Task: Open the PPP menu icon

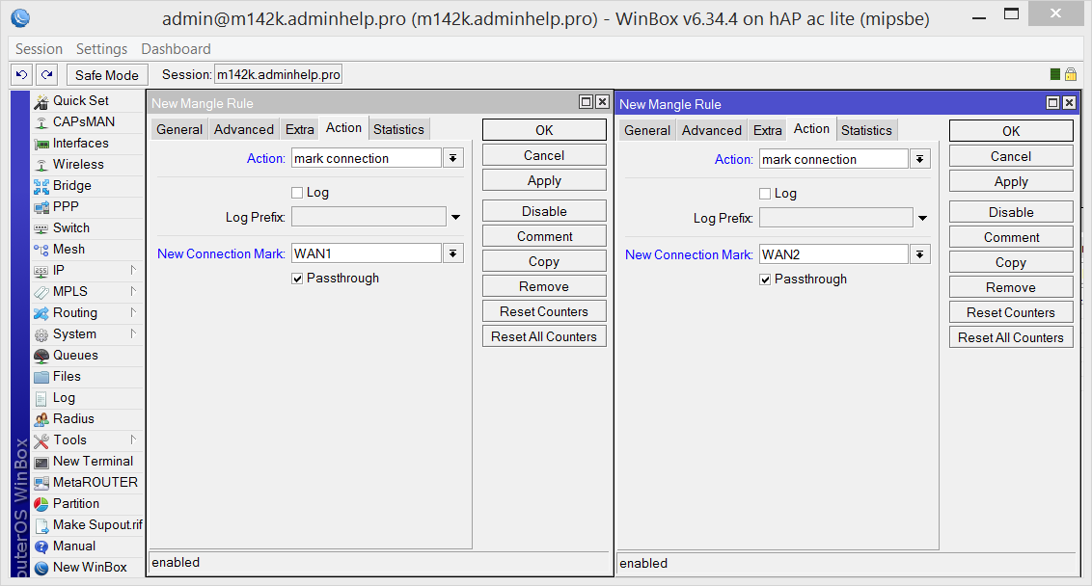Action: (41, 207)
